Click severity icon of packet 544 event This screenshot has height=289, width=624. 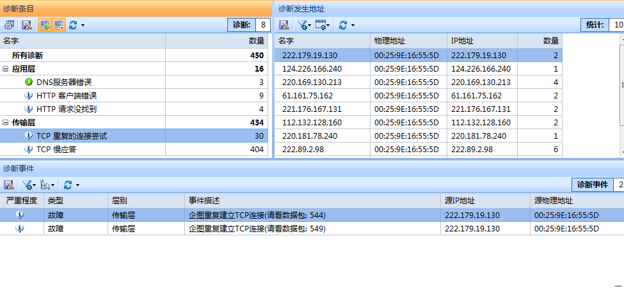point(20,215)
